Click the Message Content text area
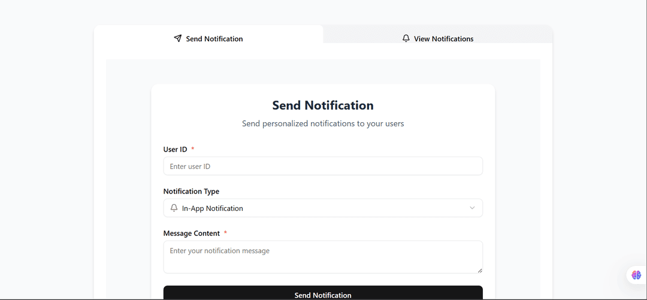Image resolution: width=647 pixels, height=300 pixels. (x=323, y=257)
